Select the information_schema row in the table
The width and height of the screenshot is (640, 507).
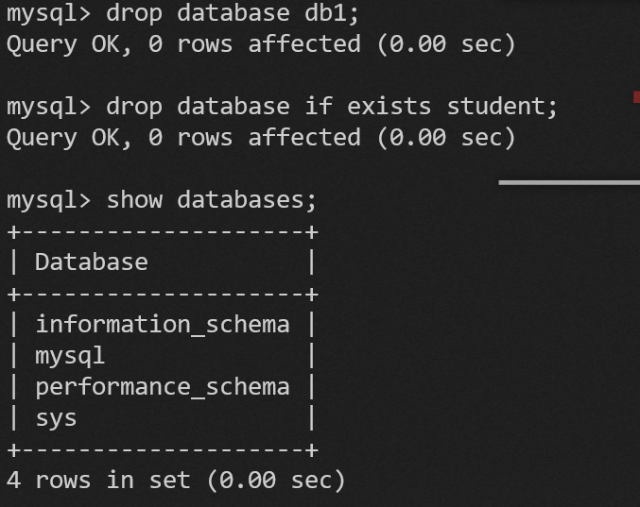[162, 325]
